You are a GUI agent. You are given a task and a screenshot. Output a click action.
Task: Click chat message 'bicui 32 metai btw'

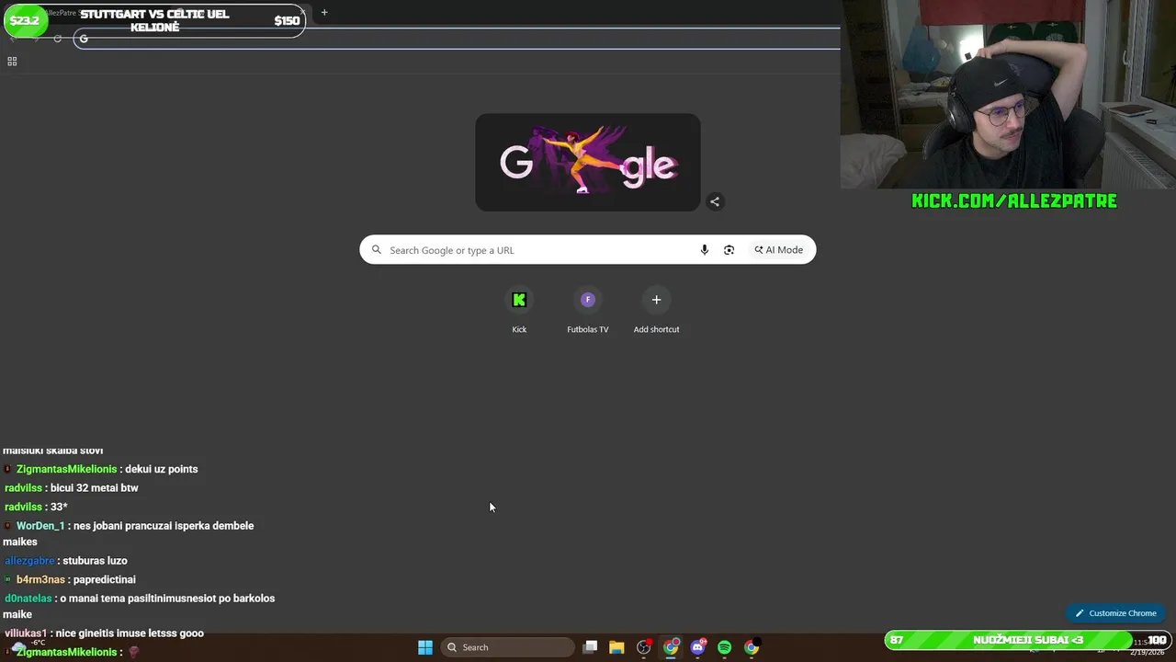(95, 488)
